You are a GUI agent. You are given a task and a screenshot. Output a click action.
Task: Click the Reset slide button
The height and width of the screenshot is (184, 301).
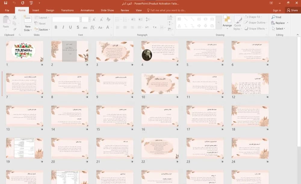coord(40,23)
